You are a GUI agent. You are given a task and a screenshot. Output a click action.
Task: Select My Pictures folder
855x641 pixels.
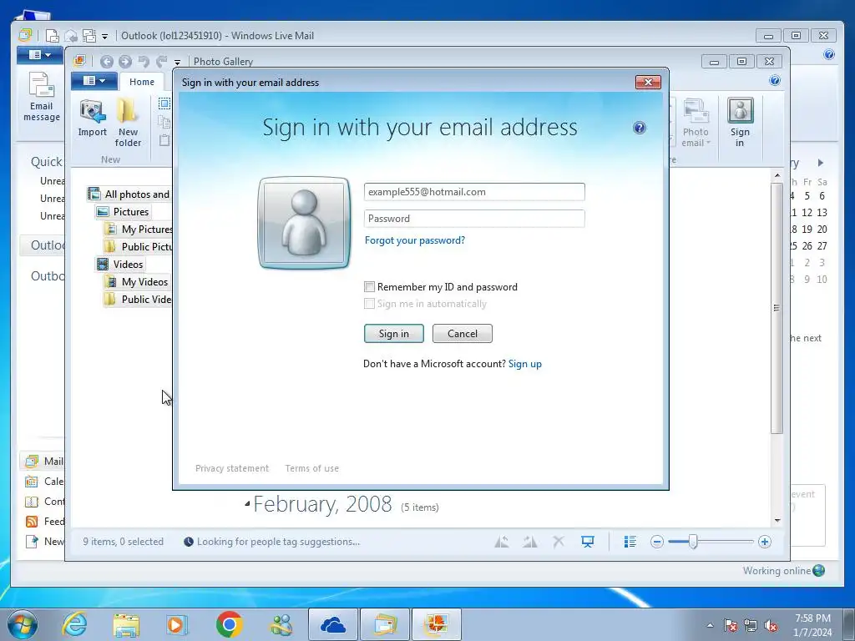point(139,230)
